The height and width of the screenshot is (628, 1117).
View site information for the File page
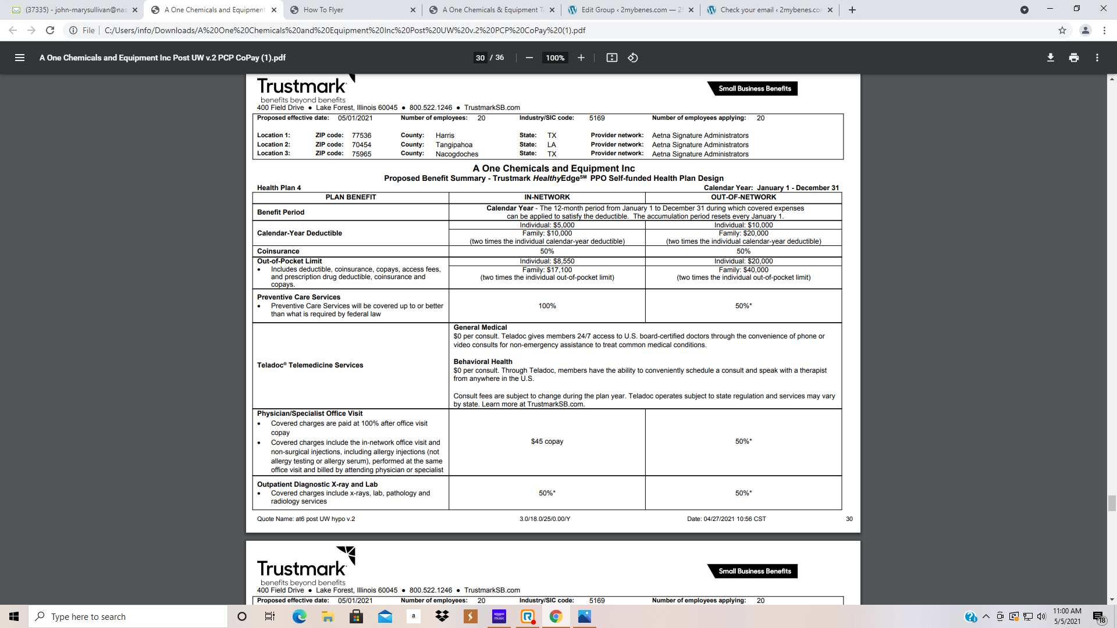pos(81,30)
